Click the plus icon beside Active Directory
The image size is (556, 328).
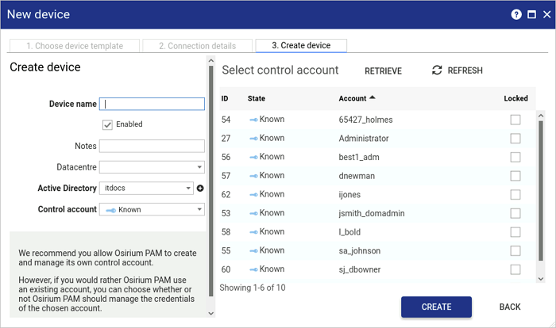point(200,189)
